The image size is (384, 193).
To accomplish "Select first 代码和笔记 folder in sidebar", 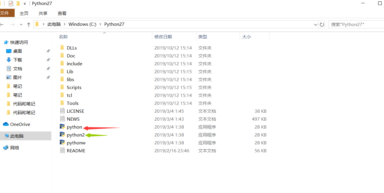I will 24,104.
